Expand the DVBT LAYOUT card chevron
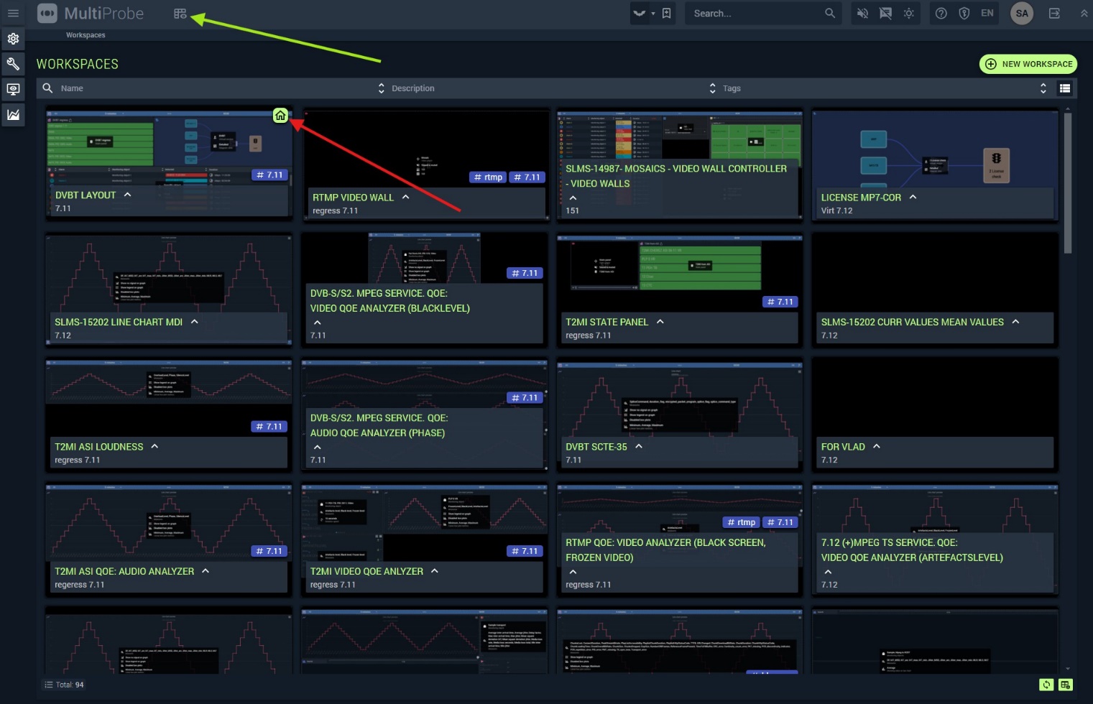Screen dimensions: 1093x704 click(127, 195)
